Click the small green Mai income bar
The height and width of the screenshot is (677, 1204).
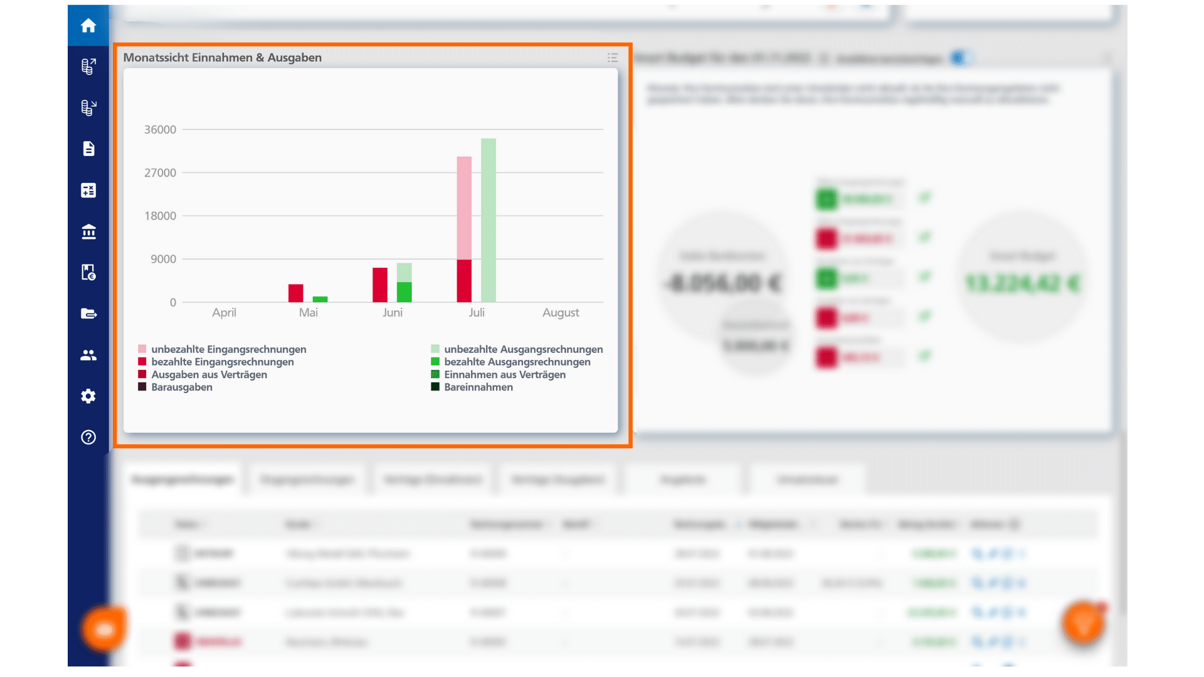pos(320,299)
